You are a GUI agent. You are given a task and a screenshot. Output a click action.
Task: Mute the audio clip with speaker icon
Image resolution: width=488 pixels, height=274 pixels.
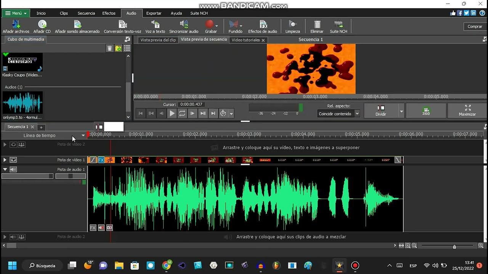click(x=101, y=228)
